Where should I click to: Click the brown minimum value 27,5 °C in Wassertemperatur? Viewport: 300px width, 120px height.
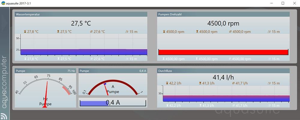click(66, 32)
